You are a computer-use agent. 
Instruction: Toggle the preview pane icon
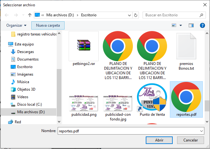[x=191, y=25]
